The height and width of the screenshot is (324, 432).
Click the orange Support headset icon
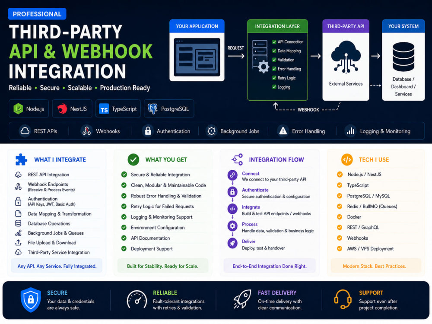[x=343, y=299]
